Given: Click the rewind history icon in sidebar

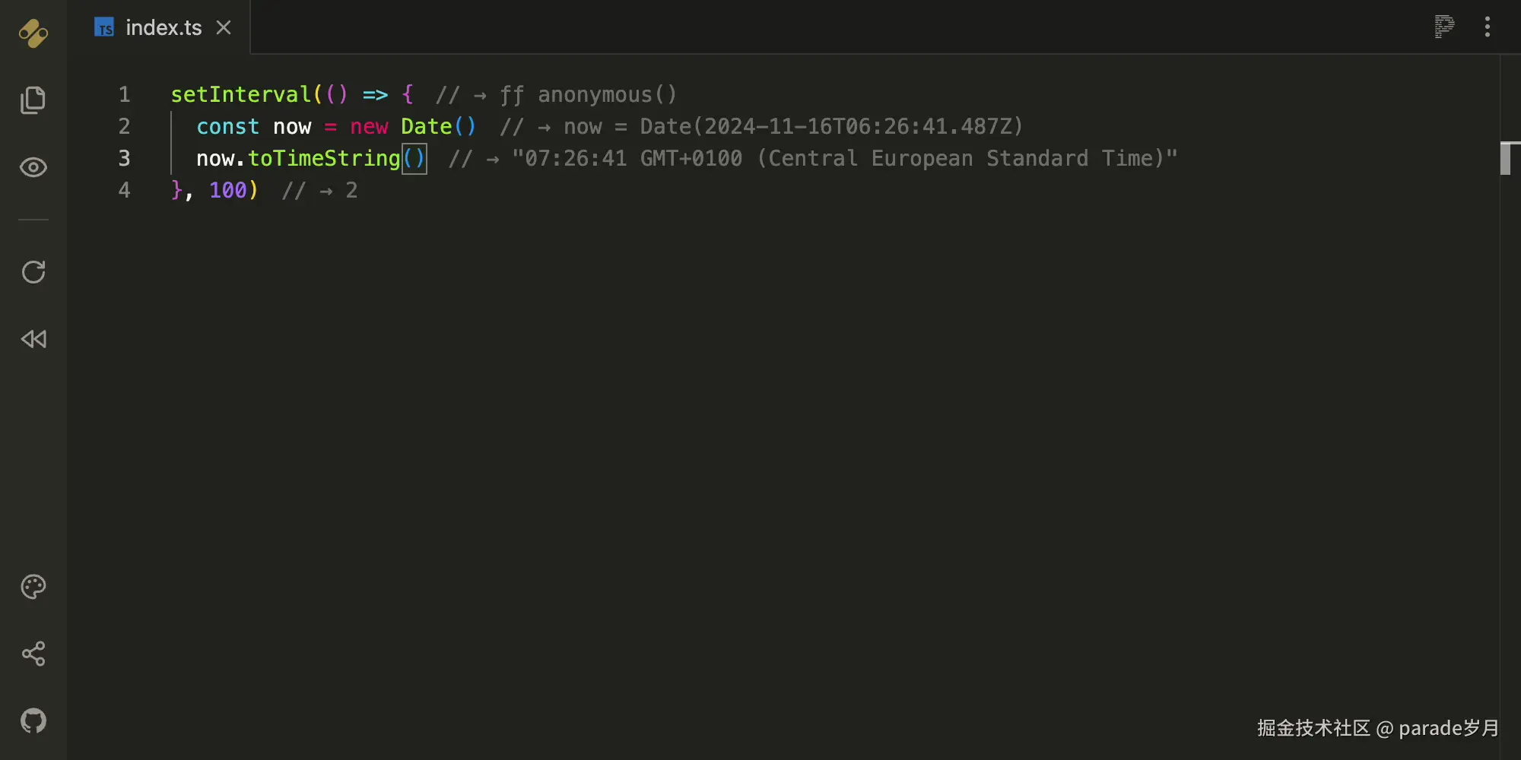Looking at the screenshot, I should coord(33,339).
